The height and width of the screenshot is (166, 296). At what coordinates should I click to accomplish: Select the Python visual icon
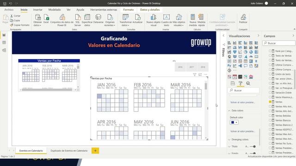click(229, 66)
